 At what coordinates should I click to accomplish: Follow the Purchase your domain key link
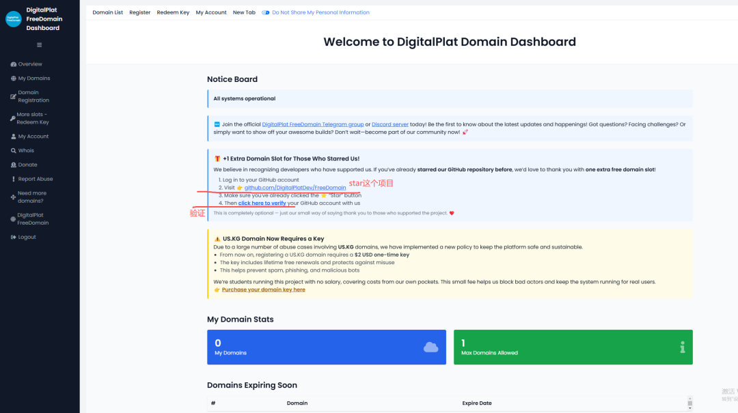[263, 289]
